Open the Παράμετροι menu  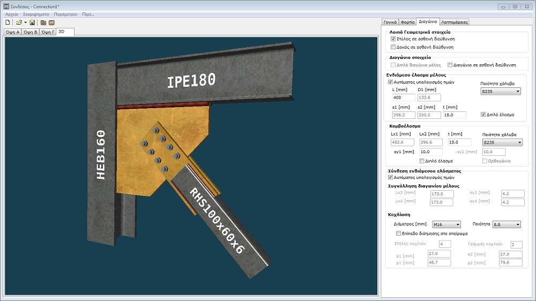66,14
